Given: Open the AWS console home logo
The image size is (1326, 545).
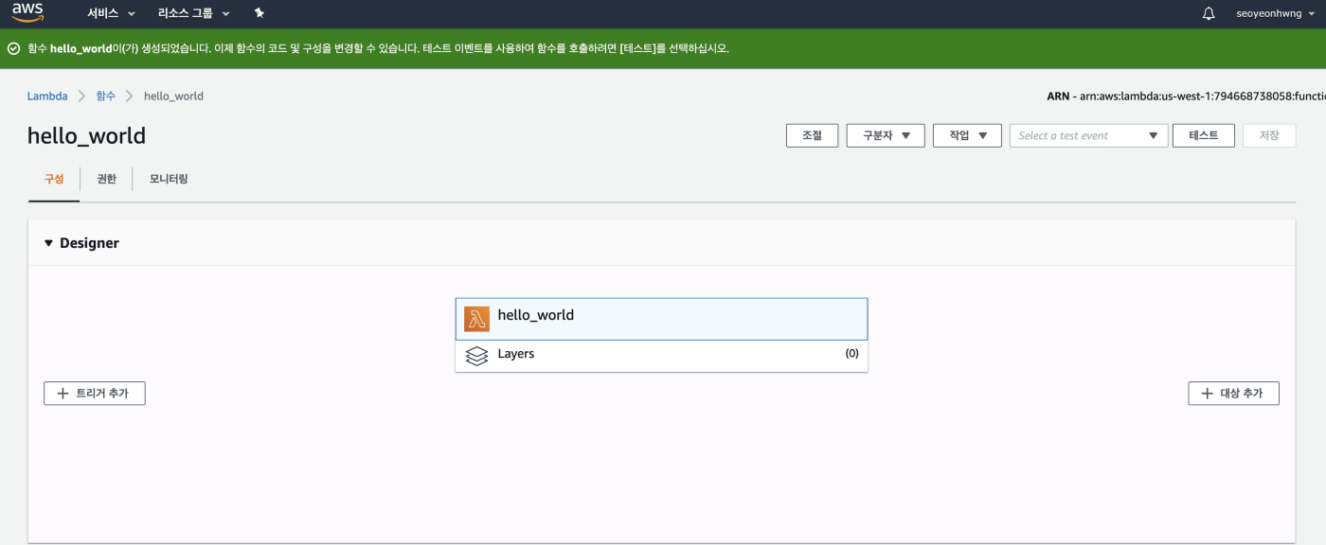Looking at the screenshot, I should pyautogui.click(x=27, y=13).
